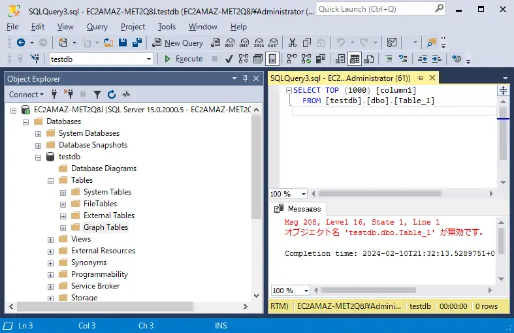The image size is (514, 333).
Task: Open new MDX query
Action: tap(230, 42)
